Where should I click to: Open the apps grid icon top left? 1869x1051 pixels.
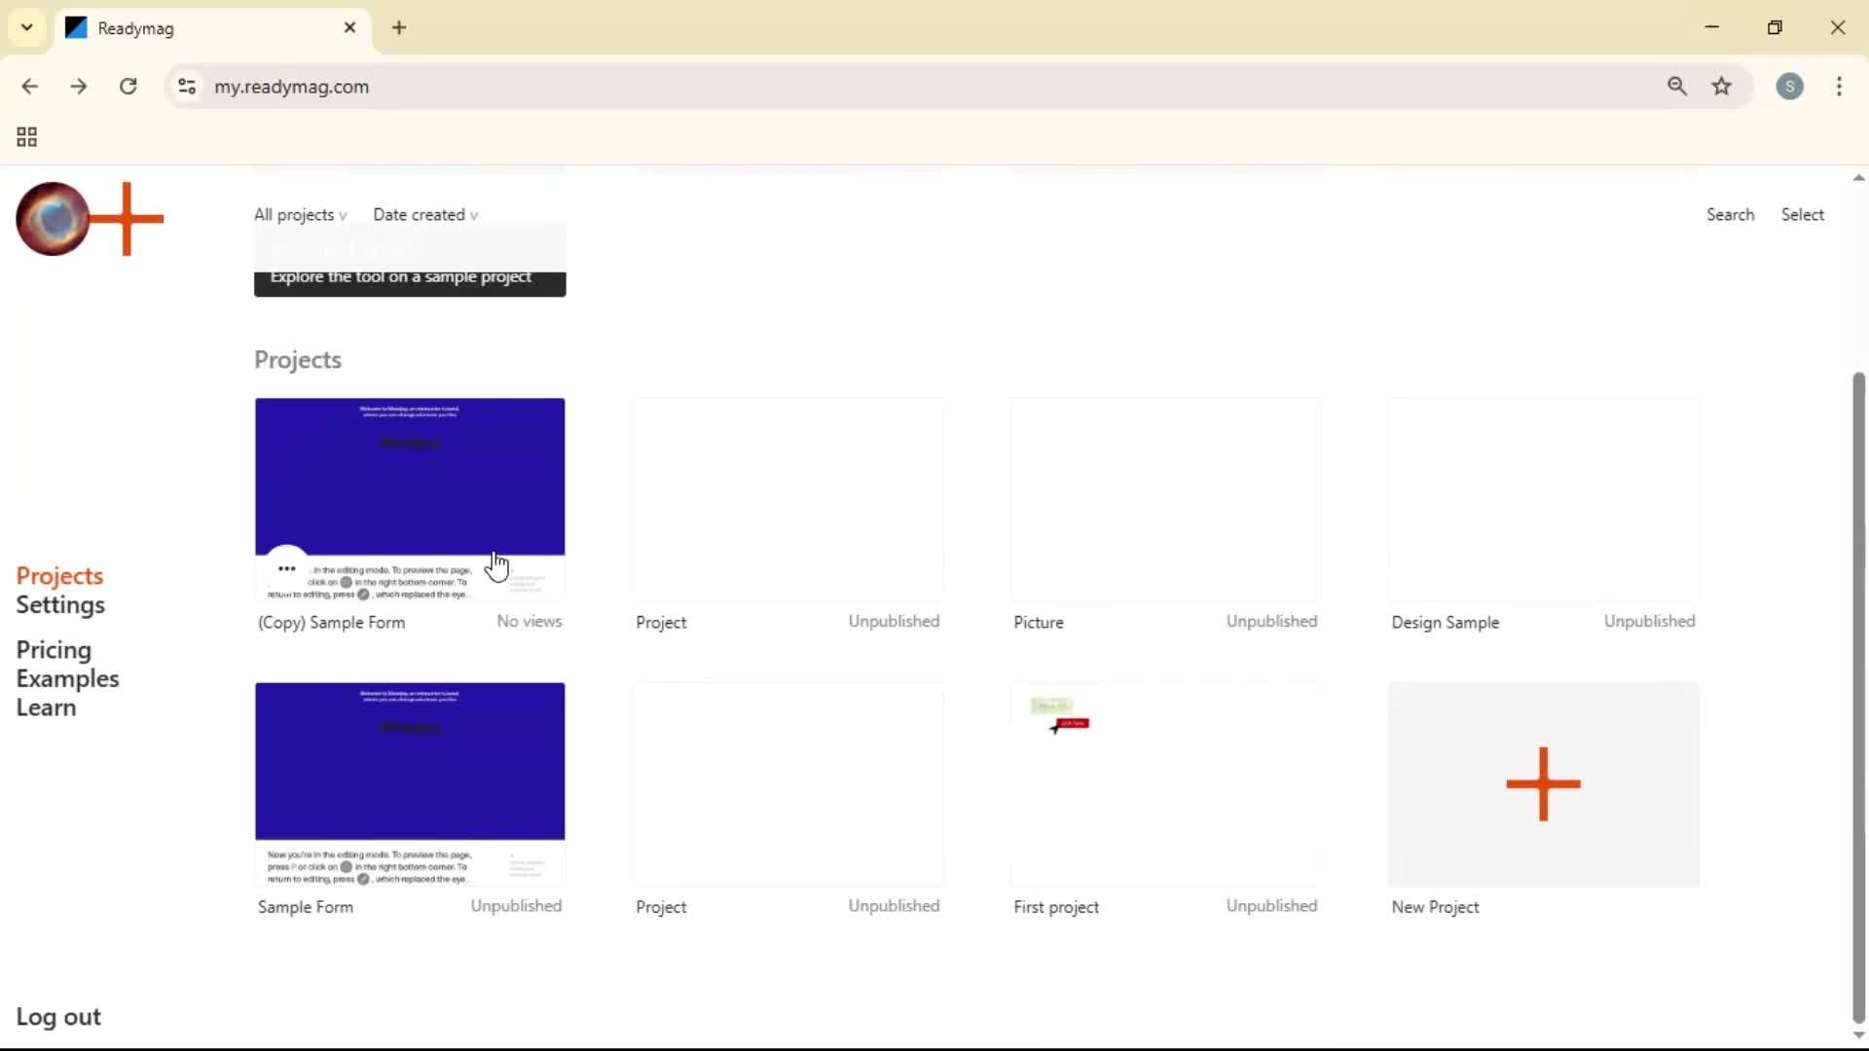click(x=26, y=136)
